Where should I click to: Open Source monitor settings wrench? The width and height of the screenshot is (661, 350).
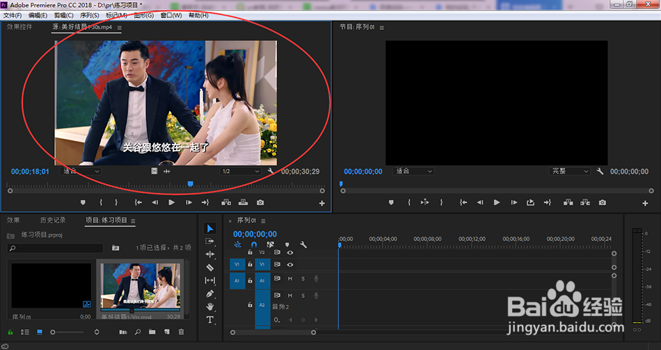271,172
